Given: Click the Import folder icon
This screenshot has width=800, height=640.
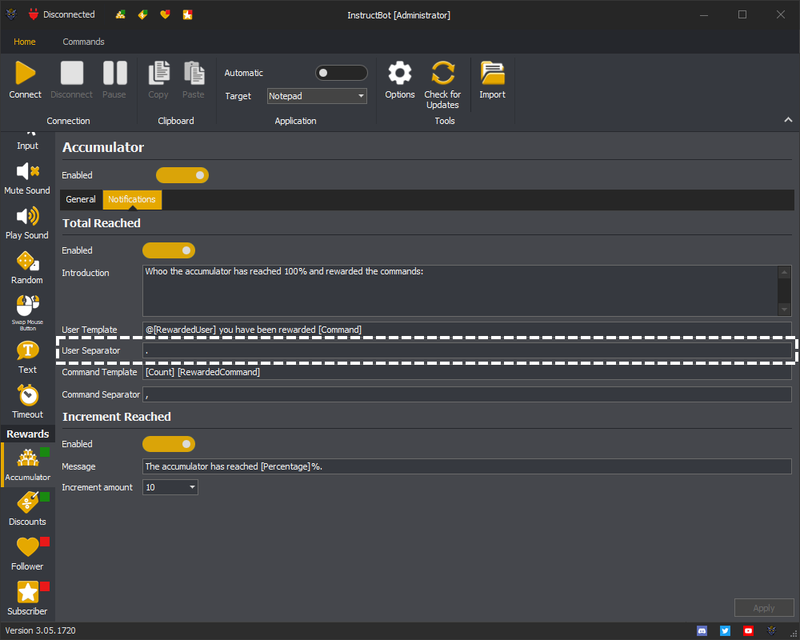Looking at the screenshot, I should 492,73.
